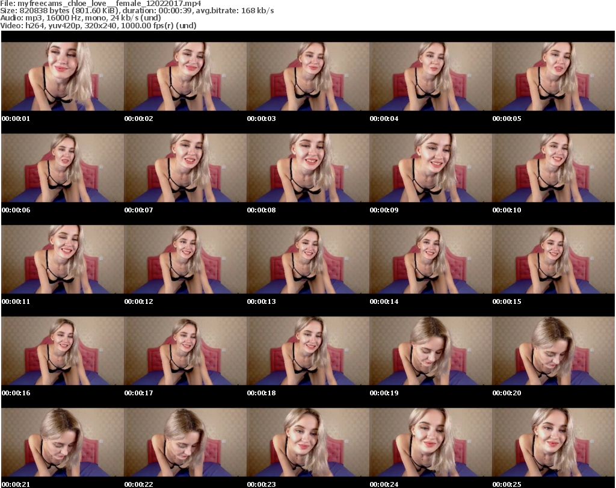Select the frame thumbnail for 00:00:02
Viewport: 616px width, 488px height.
pos(185,76)
